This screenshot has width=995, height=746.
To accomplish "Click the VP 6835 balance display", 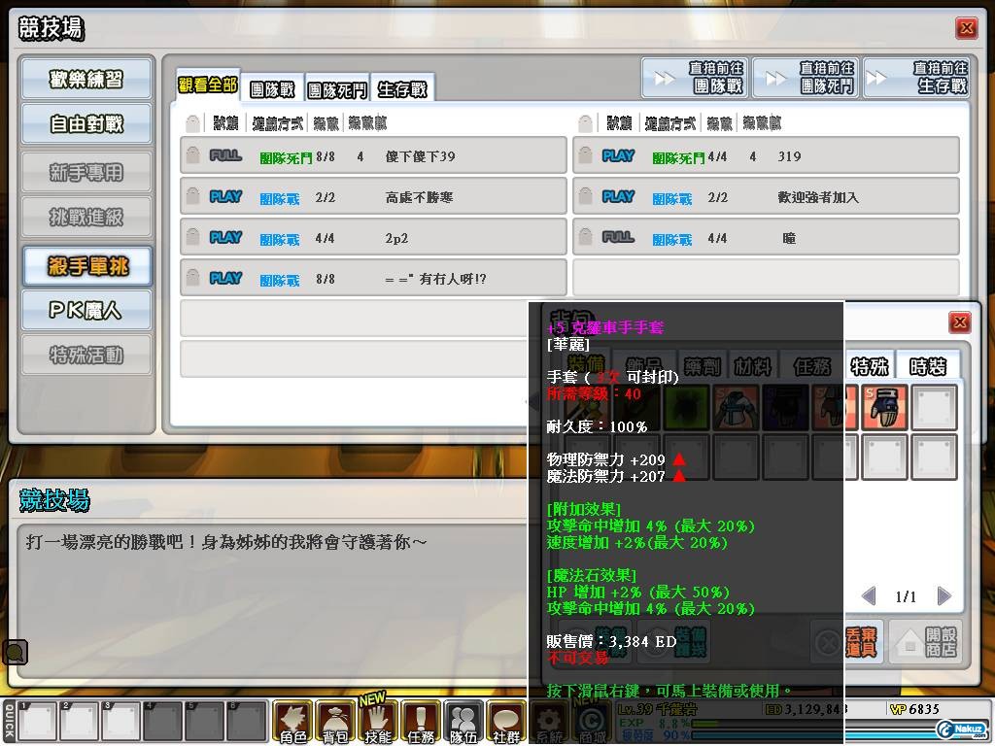I will point(914,708).
